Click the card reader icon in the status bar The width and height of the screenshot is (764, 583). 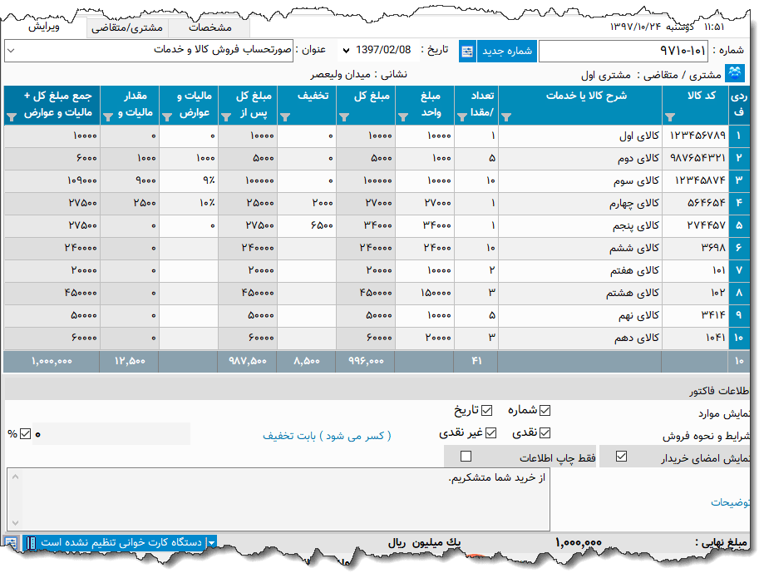(32, 541)
